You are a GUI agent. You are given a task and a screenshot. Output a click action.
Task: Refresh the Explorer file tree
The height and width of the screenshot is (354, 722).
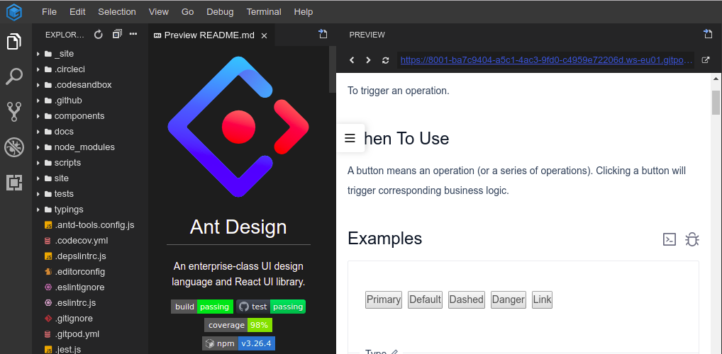98,35
